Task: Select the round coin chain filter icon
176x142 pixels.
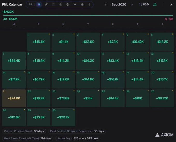Action: [x=82, y=4]
